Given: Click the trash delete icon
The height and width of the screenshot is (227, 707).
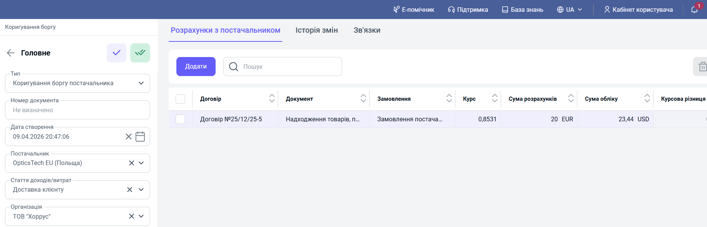Looking at the screenshot, I should point(702,67).
